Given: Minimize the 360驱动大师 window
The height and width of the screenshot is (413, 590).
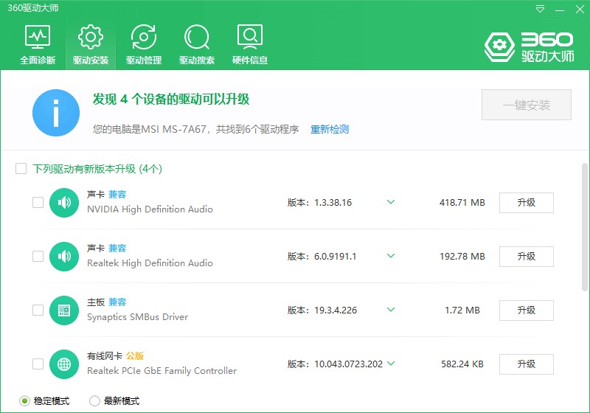Looking at the screenshot, I should pyautogui.click(x=560, y=9).
